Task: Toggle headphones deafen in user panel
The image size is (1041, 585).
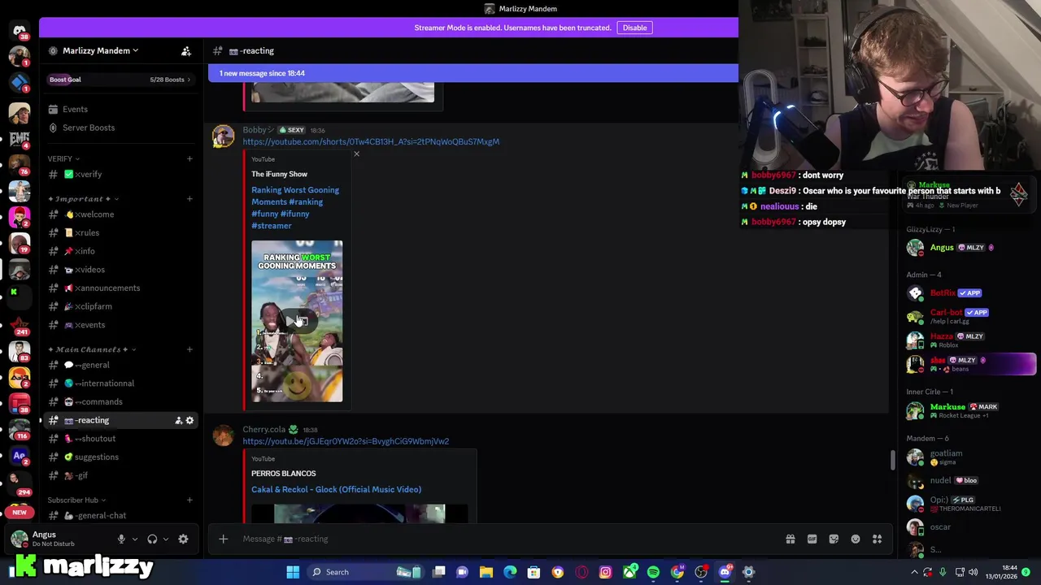Action: 152,539
